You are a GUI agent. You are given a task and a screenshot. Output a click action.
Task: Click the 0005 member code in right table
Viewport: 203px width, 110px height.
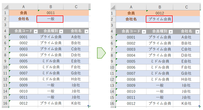click(x=131, y=61)
